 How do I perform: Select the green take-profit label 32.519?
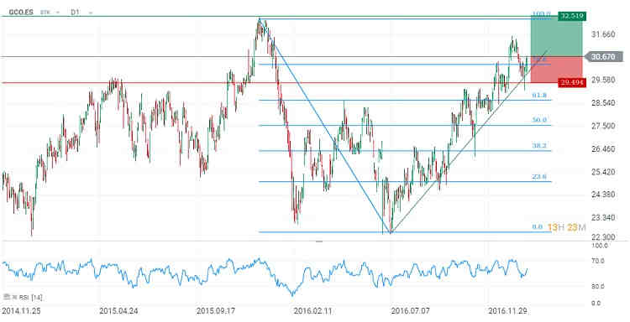(572, 16)
